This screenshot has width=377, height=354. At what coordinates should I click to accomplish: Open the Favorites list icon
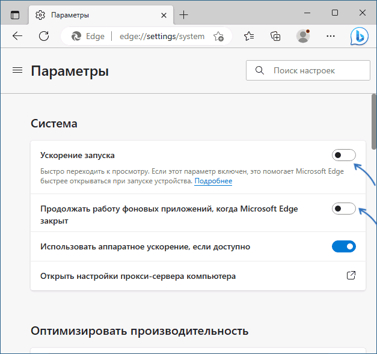(x=249, y=36)
